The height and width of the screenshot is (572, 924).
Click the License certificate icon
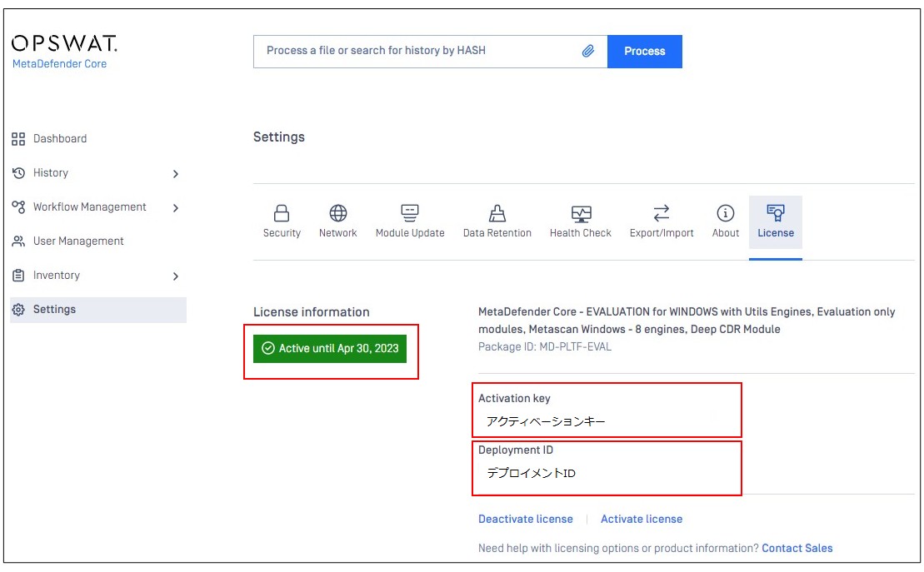[776, 213]
